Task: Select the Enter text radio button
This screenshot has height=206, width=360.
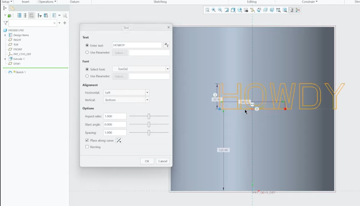Action: [x=87, y=46]
